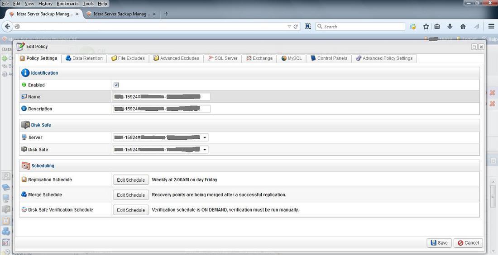Screen dimensions: 498x255
Task: Click the browser back arrow button
Action: pos(8,27)
